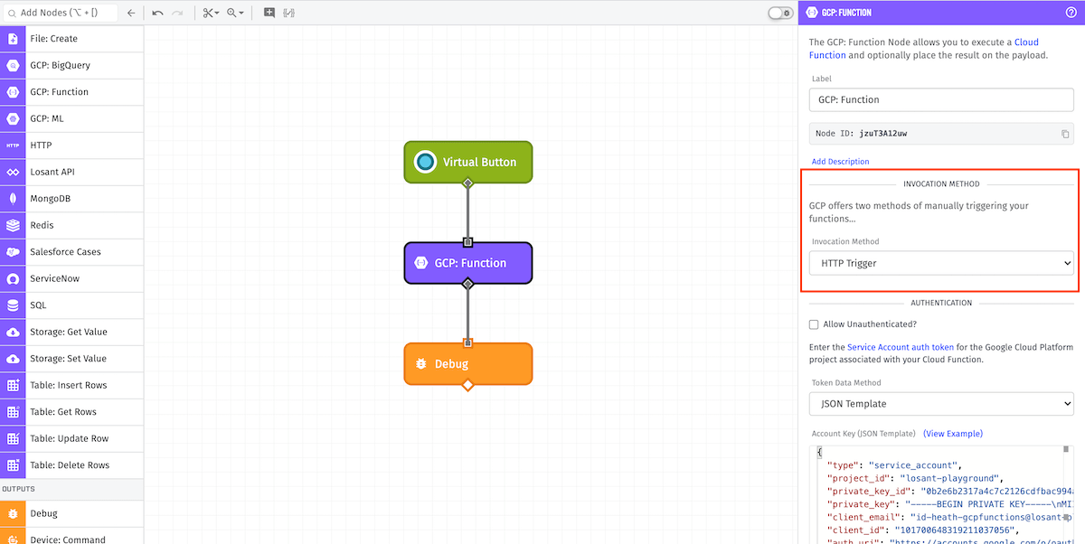The height and width of the screenshot is (544, 1085).
Task: Select the orange Debug node on canvas
Action: 467,363
